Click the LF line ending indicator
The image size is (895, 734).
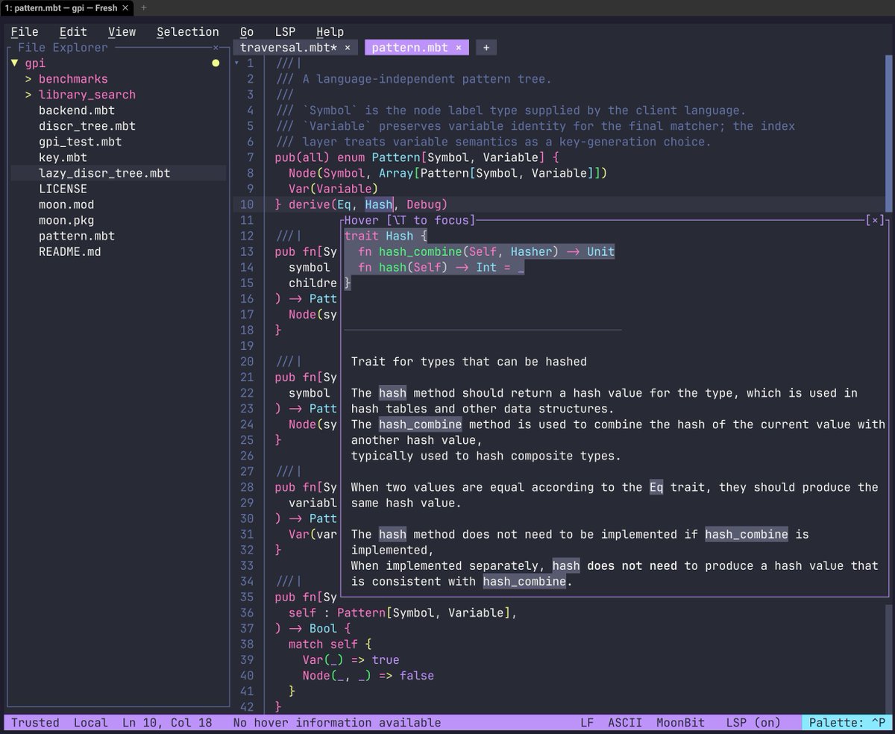pos(588,723)
